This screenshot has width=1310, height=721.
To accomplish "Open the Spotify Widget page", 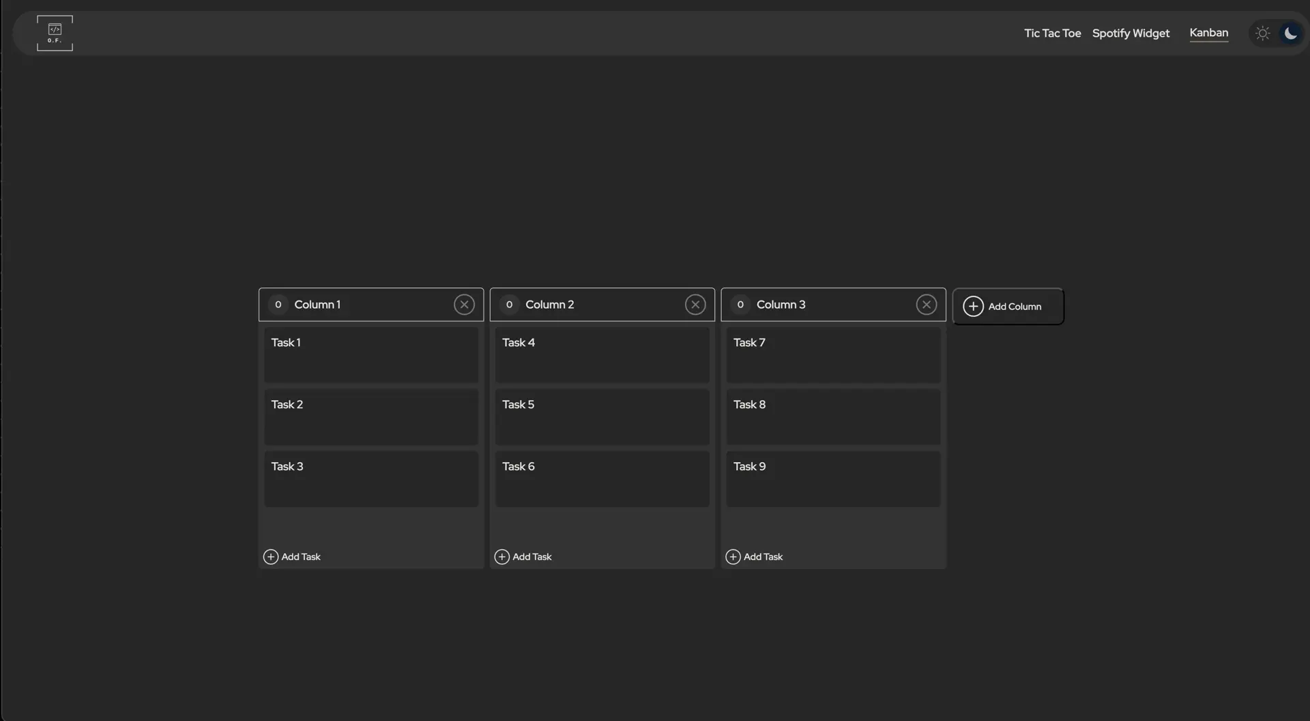I will click(1131, 33).
